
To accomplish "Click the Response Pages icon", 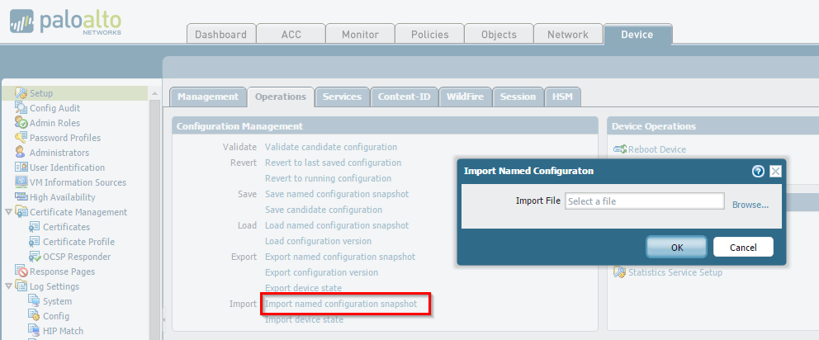I will (23, 272).
